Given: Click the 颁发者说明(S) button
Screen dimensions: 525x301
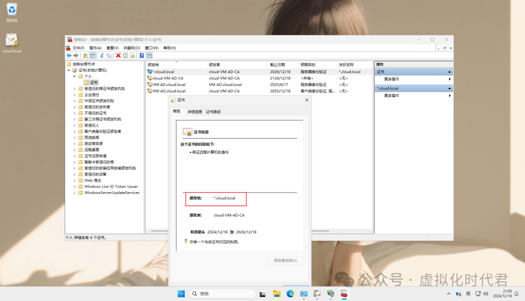Looking at the screenshot, I should coord(286,261).
